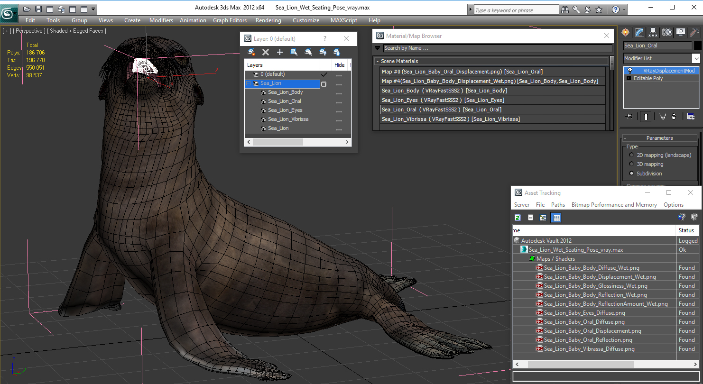This screenshot has height=384, width=703.
Task: Click the Favorites star icon
Action: click(599, 9)
